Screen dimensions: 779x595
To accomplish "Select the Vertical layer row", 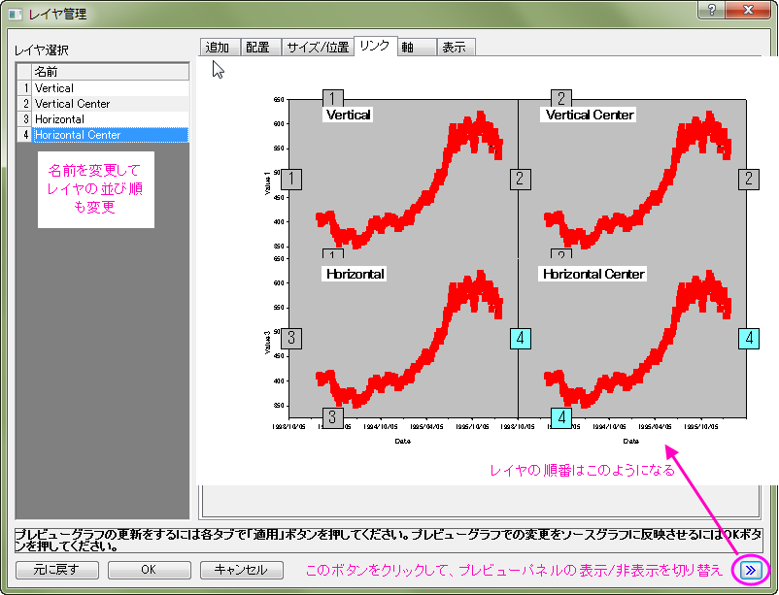I will coord(103,88).
